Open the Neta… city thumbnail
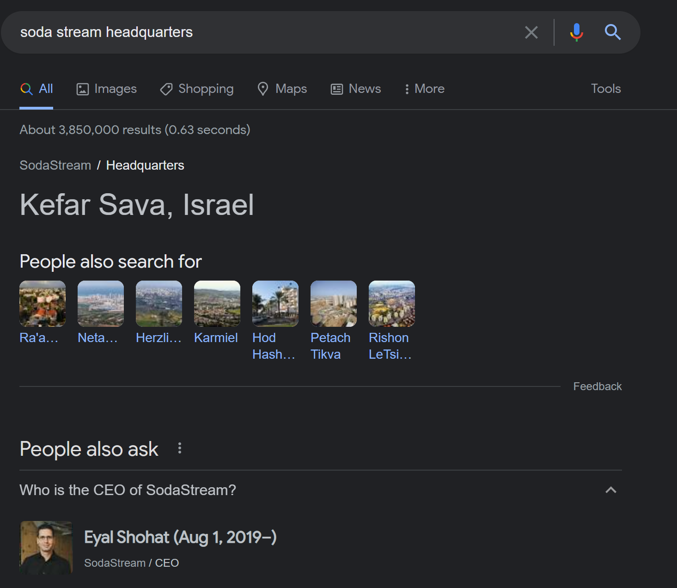The height and width of the screenshot is (588, 677). point(101,304)
